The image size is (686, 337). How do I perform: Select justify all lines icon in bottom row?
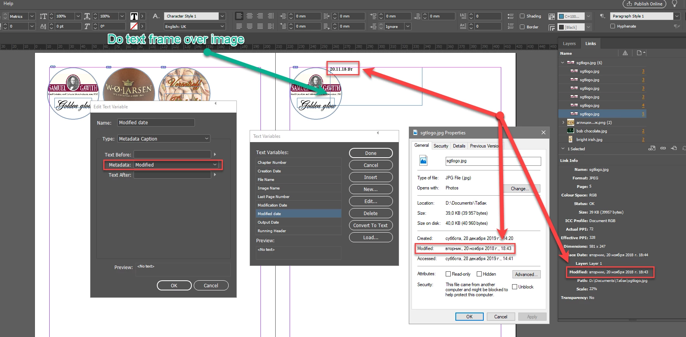coord(260,26)
